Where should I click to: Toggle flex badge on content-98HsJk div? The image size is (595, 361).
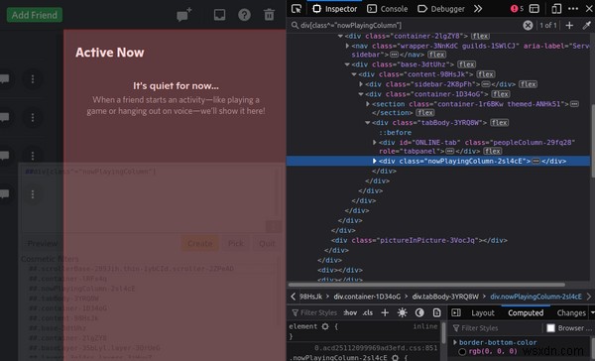click(x=486, y=74)
